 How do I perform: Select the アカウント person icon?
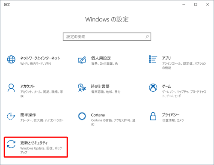(11, 88)
